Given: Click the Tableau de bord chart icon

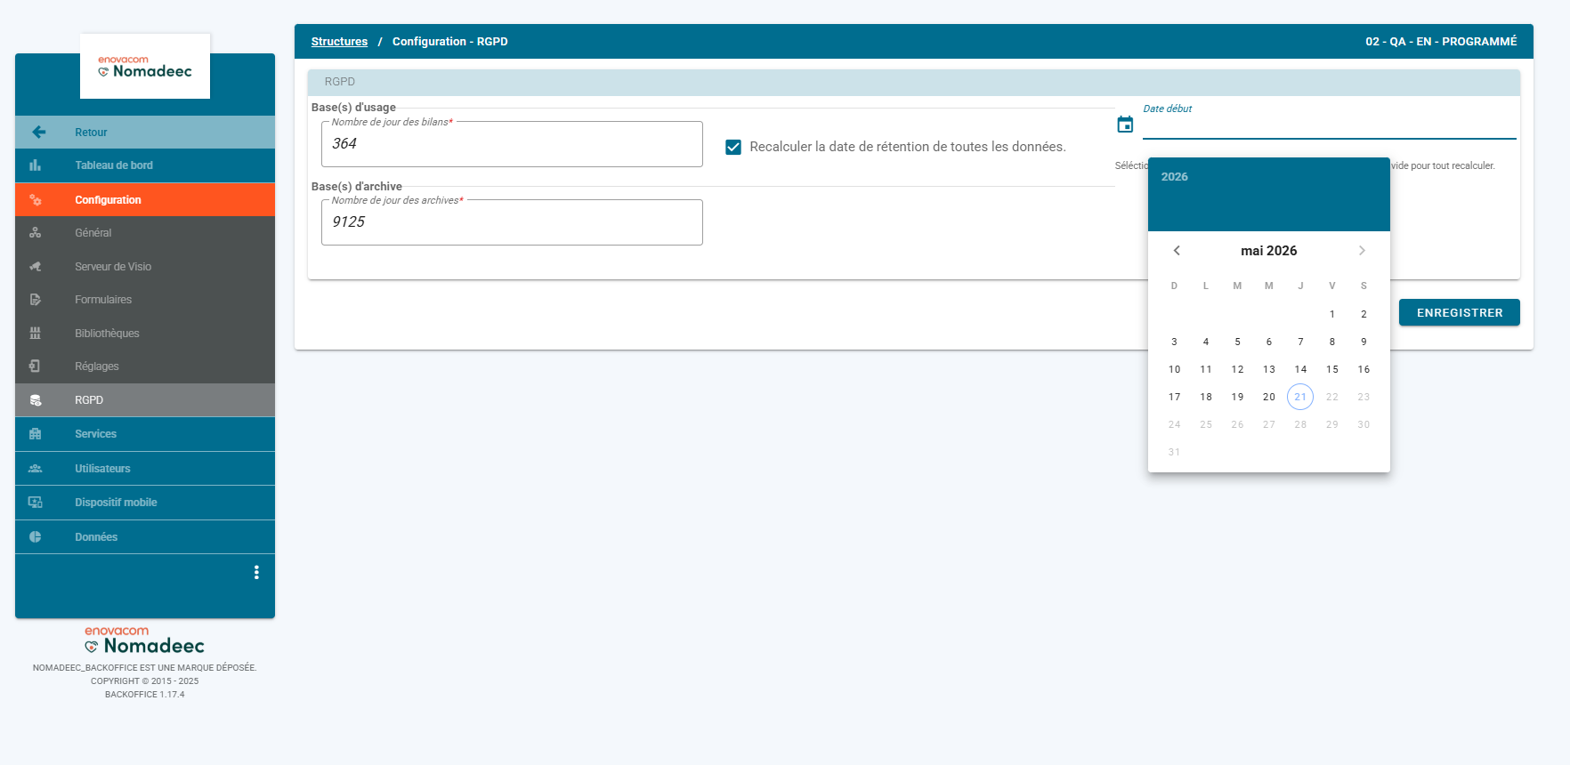Looking at the screenshot, I should point(36,165).
